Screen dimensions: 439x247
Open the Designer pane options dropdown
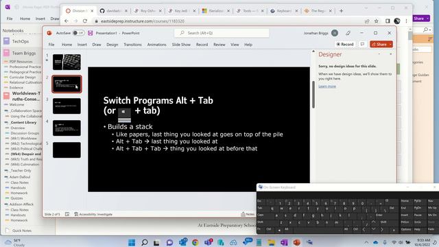coord(379,54)
